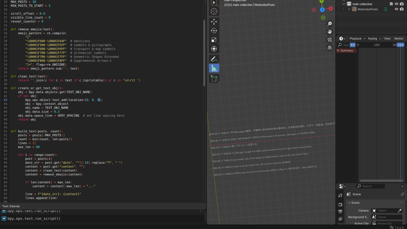Select the 3D Cursor tool
This screenshot has height=229, width=407.
(x=214, y=12)
